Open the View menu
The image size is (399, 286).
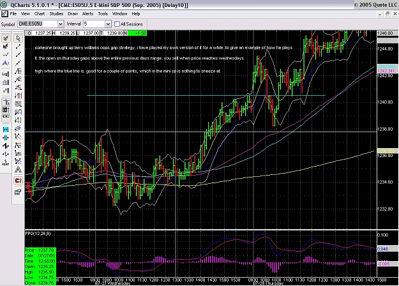click(26, 14)
